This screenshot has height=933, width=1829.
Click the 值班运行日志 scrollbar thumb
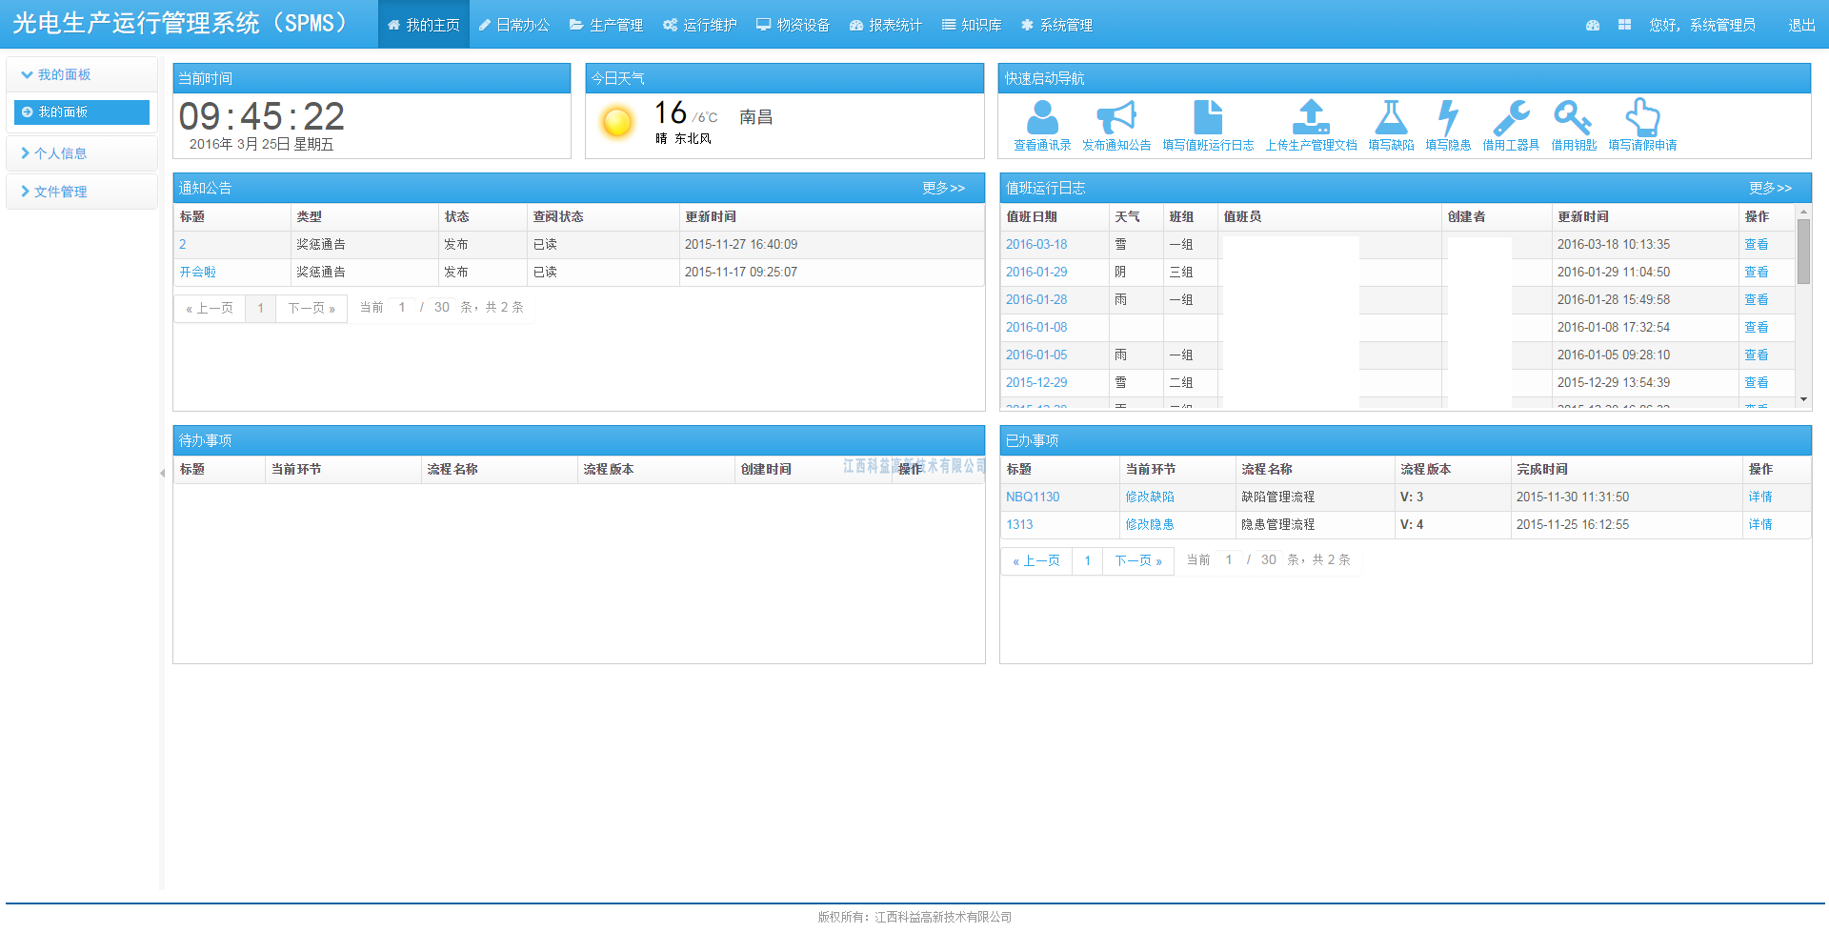click(x=1803, y=252)
